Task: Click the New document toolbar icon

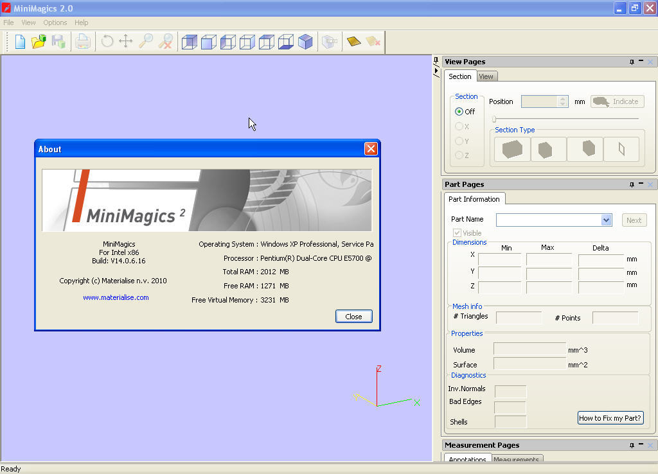Action: (x=20, y=42)
